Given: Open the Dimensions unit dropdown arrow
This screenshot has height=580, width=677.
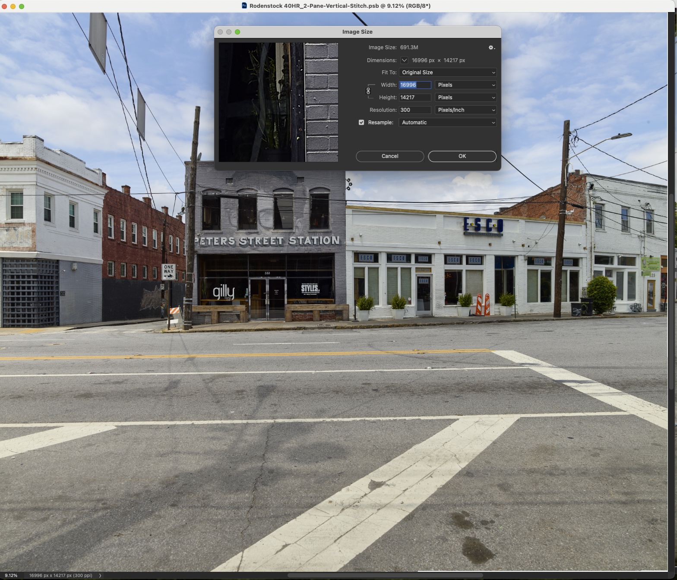Looking at the screenshot, I should coord(404,60).
